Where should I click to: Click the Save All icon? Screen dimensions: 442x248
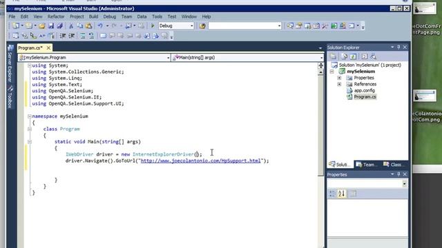(x=60, y=26)
